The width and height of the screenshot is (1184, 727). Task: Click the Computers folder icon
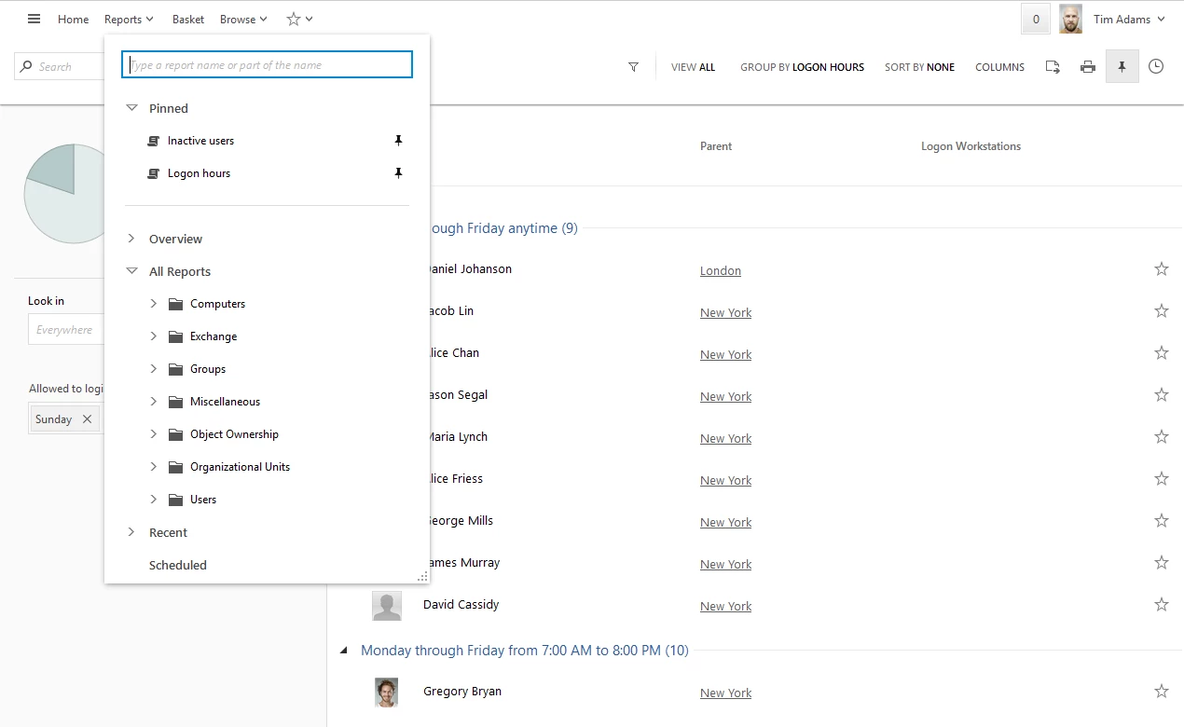coord(175,304)
